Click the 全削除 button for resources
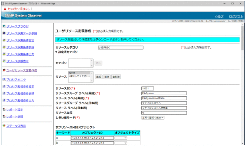The width and height of the screenshot is (245, 146). [116, 77]
